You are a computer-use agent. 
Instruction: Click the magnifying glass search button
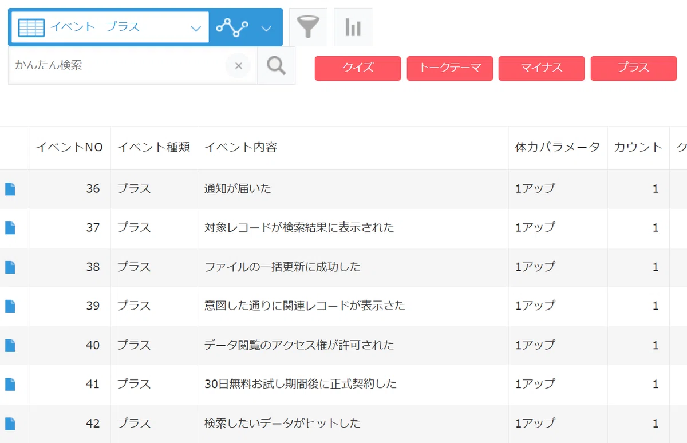point(277,66)
